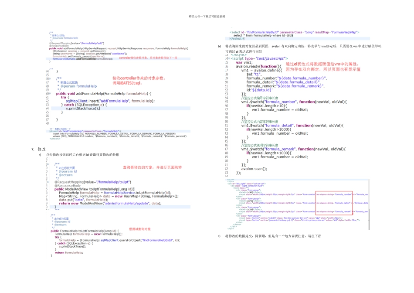Click the XML tag <select id="findFormulaHelpById">
414x293 pixels.
tap(295, 32)
